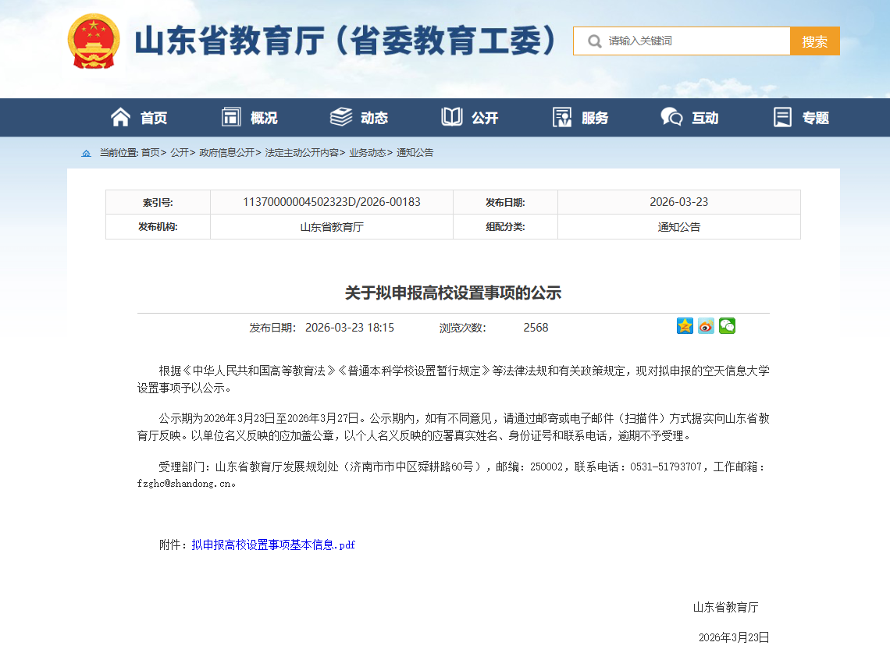Open 通知公告 breadcrumb link
This screenshot has height=660, width=890.
point(415,153)
